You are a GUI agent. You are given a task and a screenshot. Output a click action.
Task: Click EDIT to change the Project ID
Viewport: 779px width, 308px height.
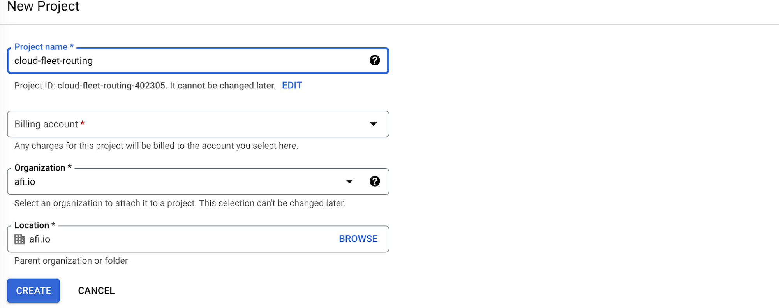pyautogui.click(x=292, y=85)
